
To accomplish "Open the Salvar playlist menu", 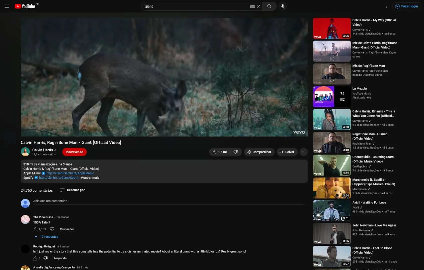I will 287,152.
